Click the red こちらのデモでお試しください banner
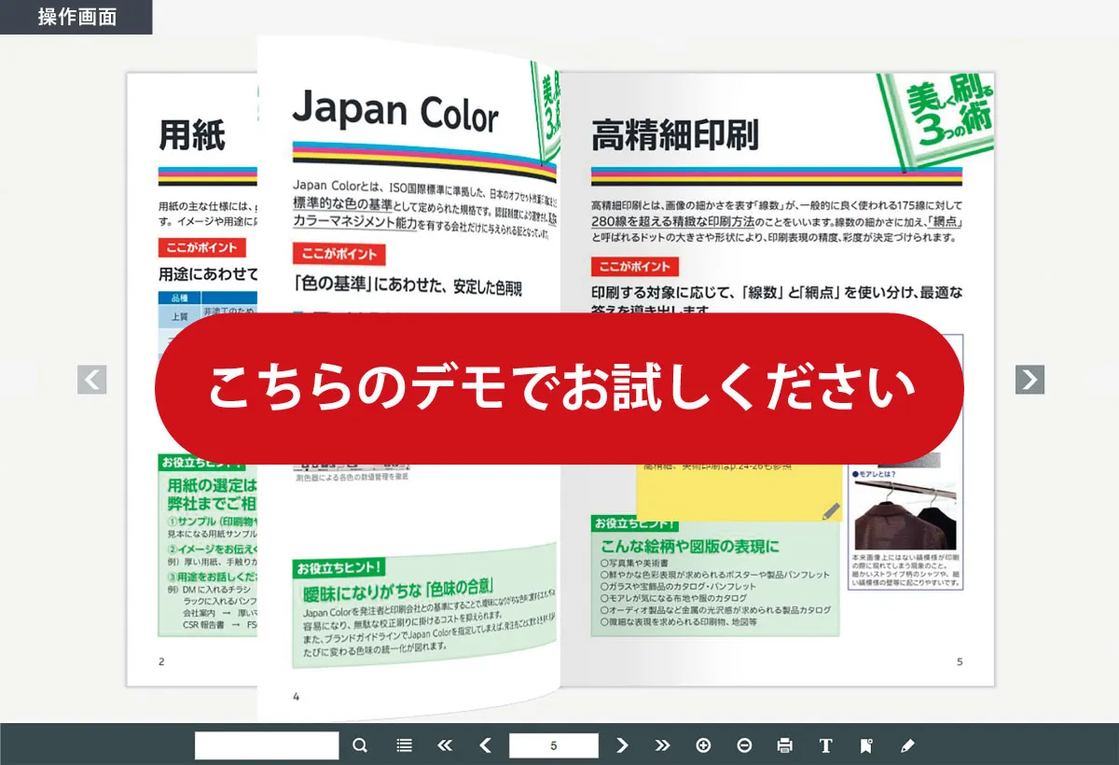Image resolution: width=1119 pixels, height=765 pixels. tap(559, 388)
